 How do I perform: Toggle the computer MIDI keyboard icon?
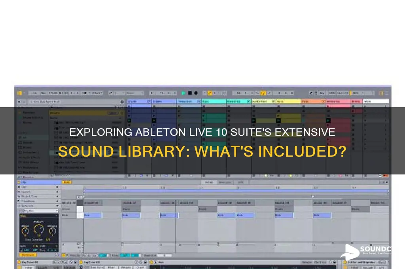(316, 93)
